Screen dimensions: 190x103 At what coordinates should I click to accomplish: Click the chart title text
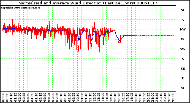pyautogui.click(x=88, y=3)
